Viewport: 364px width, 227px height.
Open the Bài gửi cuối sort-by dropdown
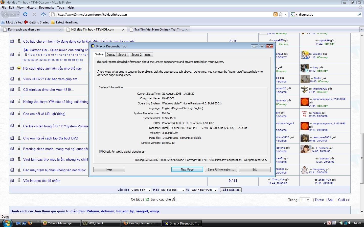coord(173,190)
